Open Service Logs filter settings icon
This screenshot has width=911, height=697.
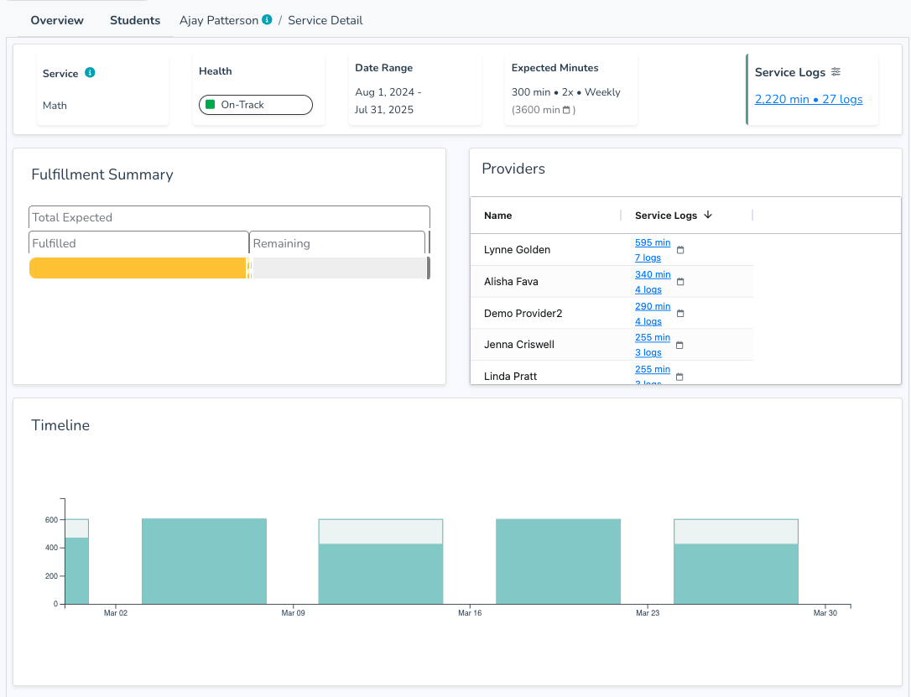(836, 71)
